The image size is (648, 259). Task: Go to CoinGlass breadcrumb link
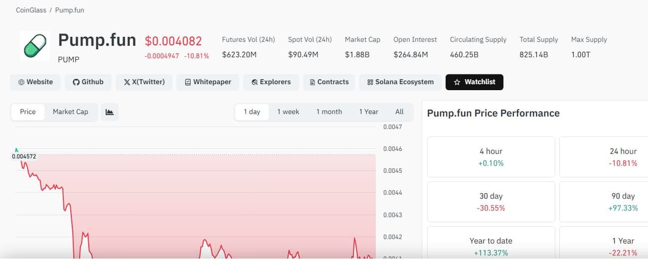31,10
